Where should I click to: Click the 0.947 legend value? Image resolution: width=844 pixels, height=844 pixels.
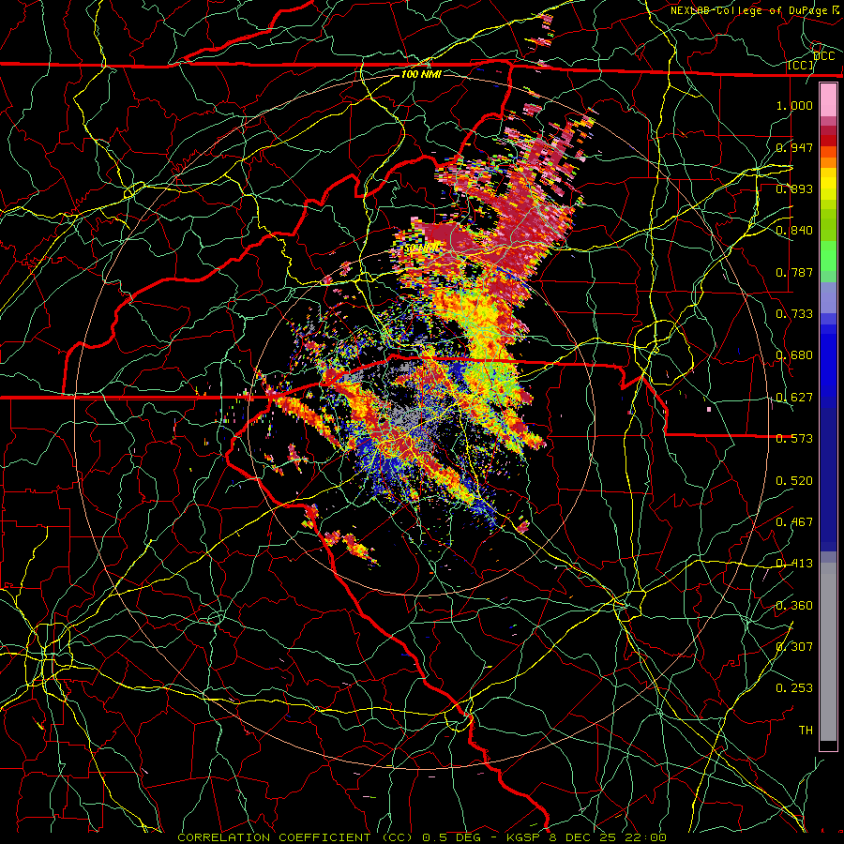794,147
